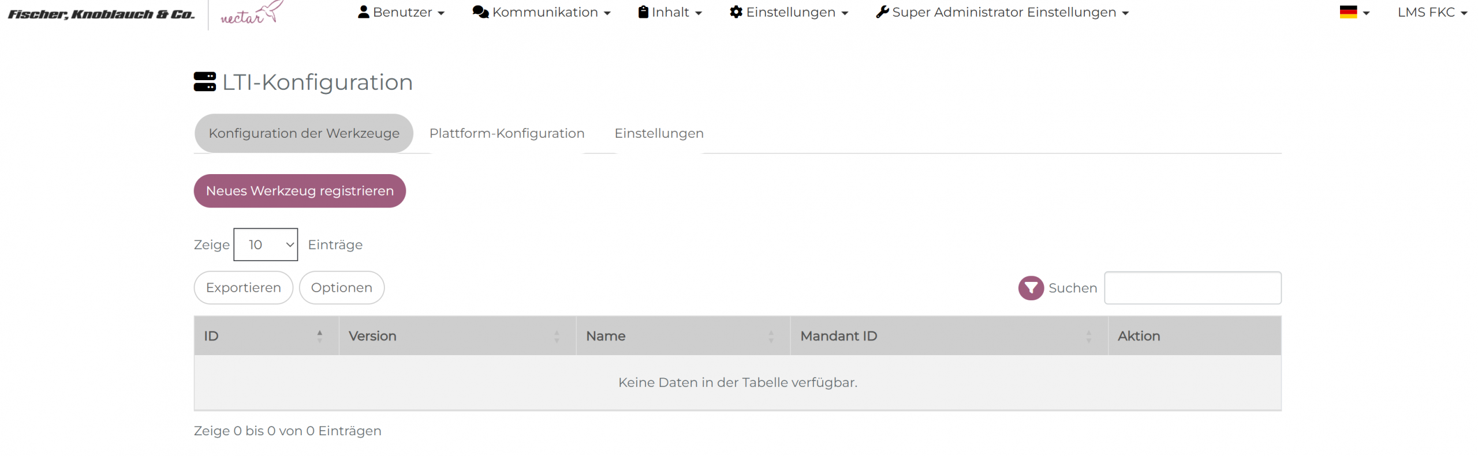Sort table by ID column arrows
Viewport: 1478px width, 456px height.
point(319,336)
